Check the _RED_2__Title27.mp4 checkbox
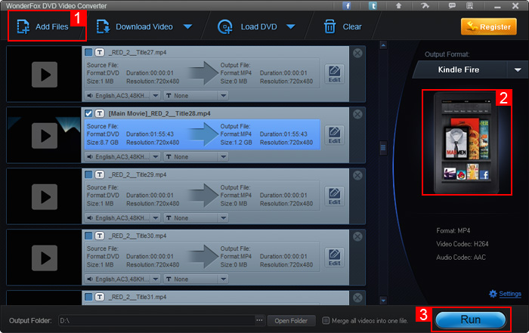This screenshot has width=529, height=333. (x=88, y=52)
